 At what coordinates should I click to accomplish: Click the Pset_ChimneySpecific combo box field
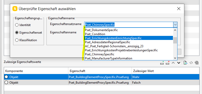click(x=129, y=25)
